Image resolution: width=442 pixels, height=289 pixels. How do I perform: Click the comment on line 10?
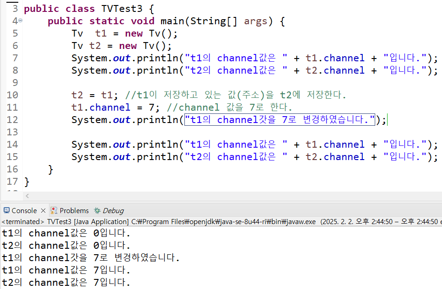(235, 95)
